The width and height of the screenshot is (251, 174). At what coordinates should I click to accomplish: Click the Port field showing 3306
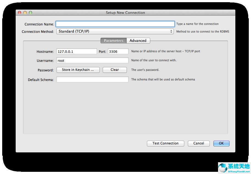118,51
